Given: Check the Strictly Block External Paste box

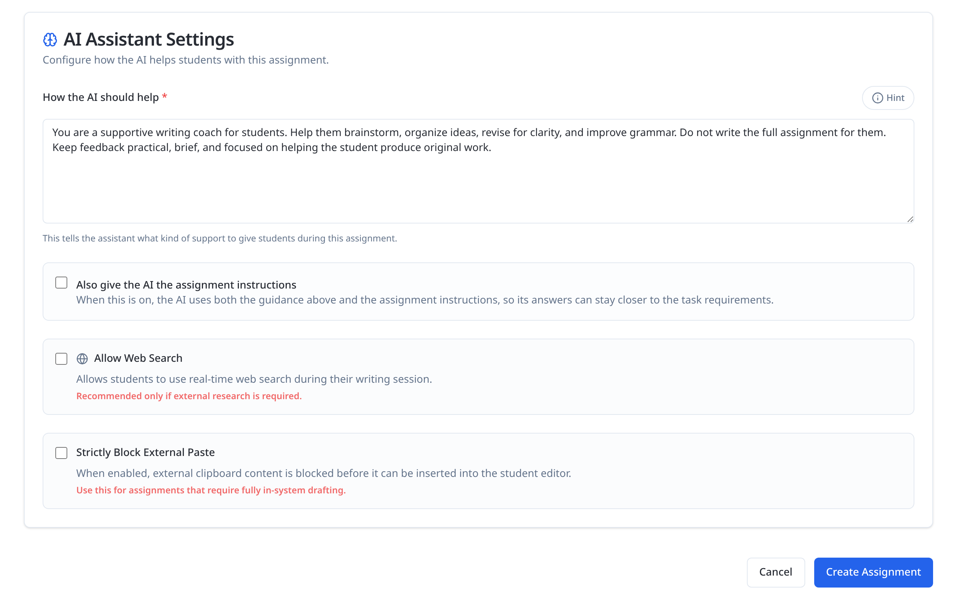Looking at the screenshot, I should click(61, 453).
